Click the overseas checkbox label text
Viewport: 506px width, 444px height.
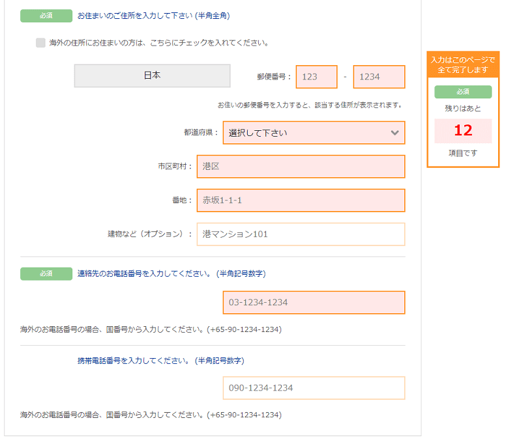pyautogui.click(x=159, y=43)
